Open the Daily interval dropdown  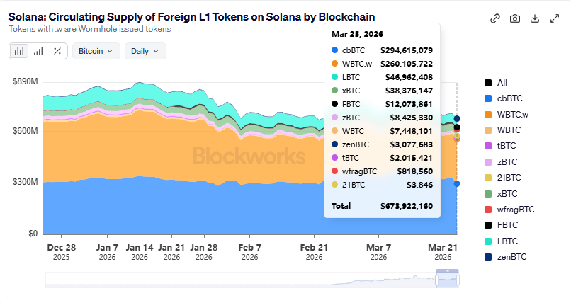point(145,51)
